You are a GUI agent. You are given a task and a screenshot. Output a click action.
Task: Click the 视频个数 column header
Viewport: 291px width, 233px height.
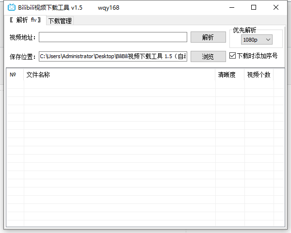(259, 75)
